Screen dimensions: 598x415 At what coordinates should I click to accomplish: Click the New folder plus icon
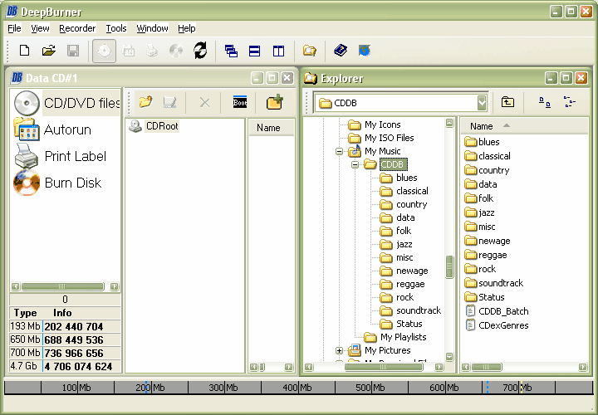point(275,102)
